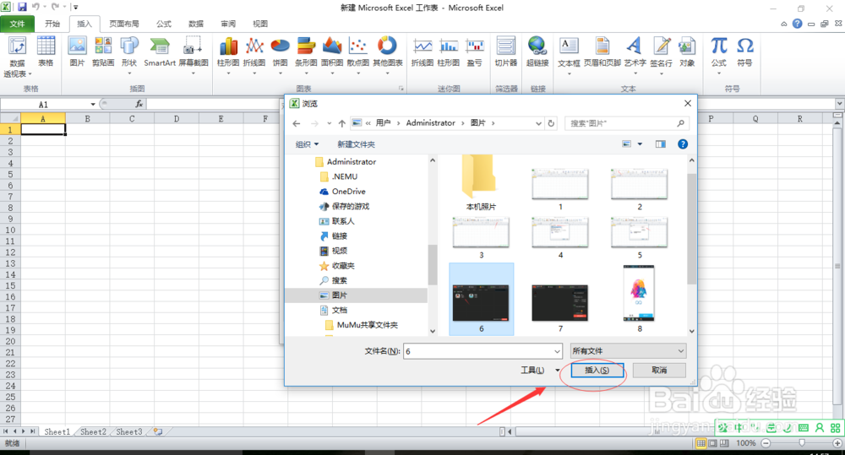Open the Screenshot tool
The width and height of the screenshot is (845, 455).
tap(194, 54)
